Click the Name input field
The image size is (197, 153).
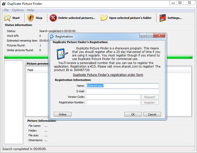(122, 86)
